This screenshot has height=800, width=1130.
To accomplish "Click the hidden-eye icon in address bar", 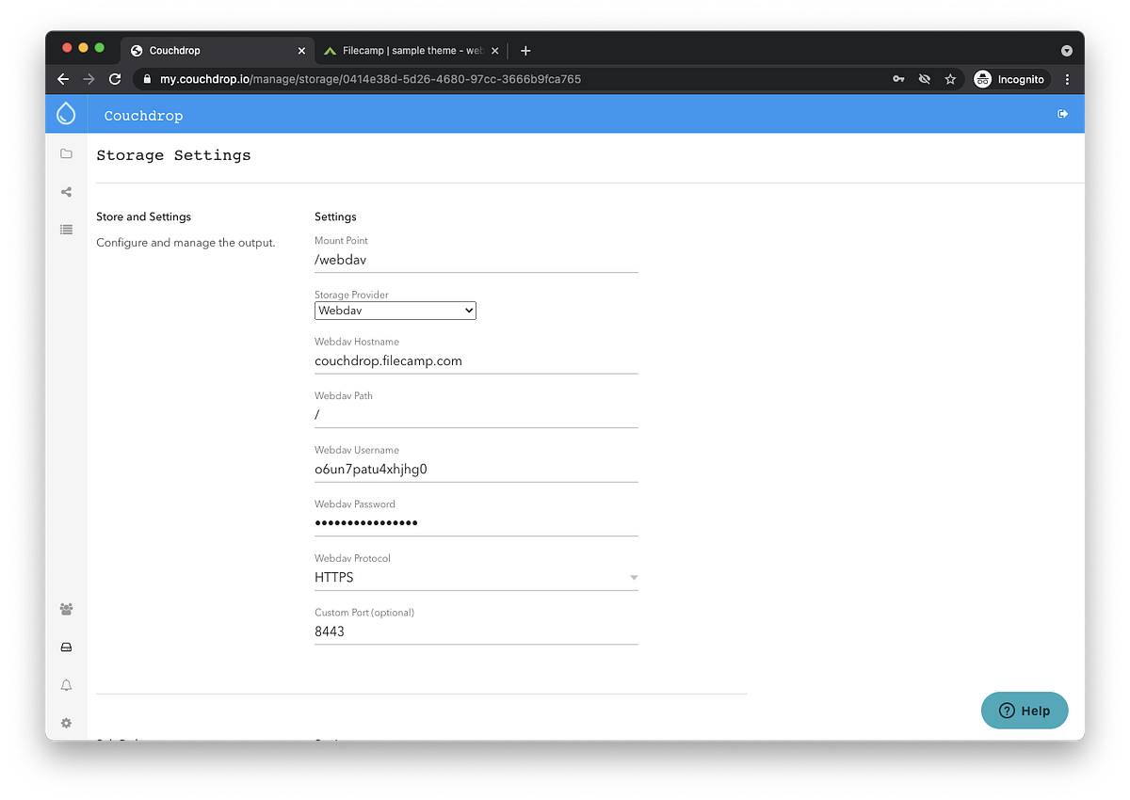I will coord(924,79).
